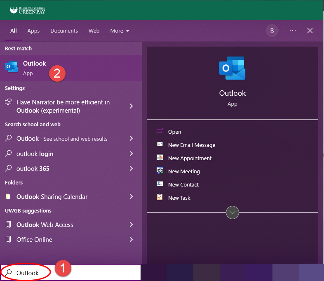
Task: Open the B user account avatar
Action: pyautogui.click(x=272, y=31)
